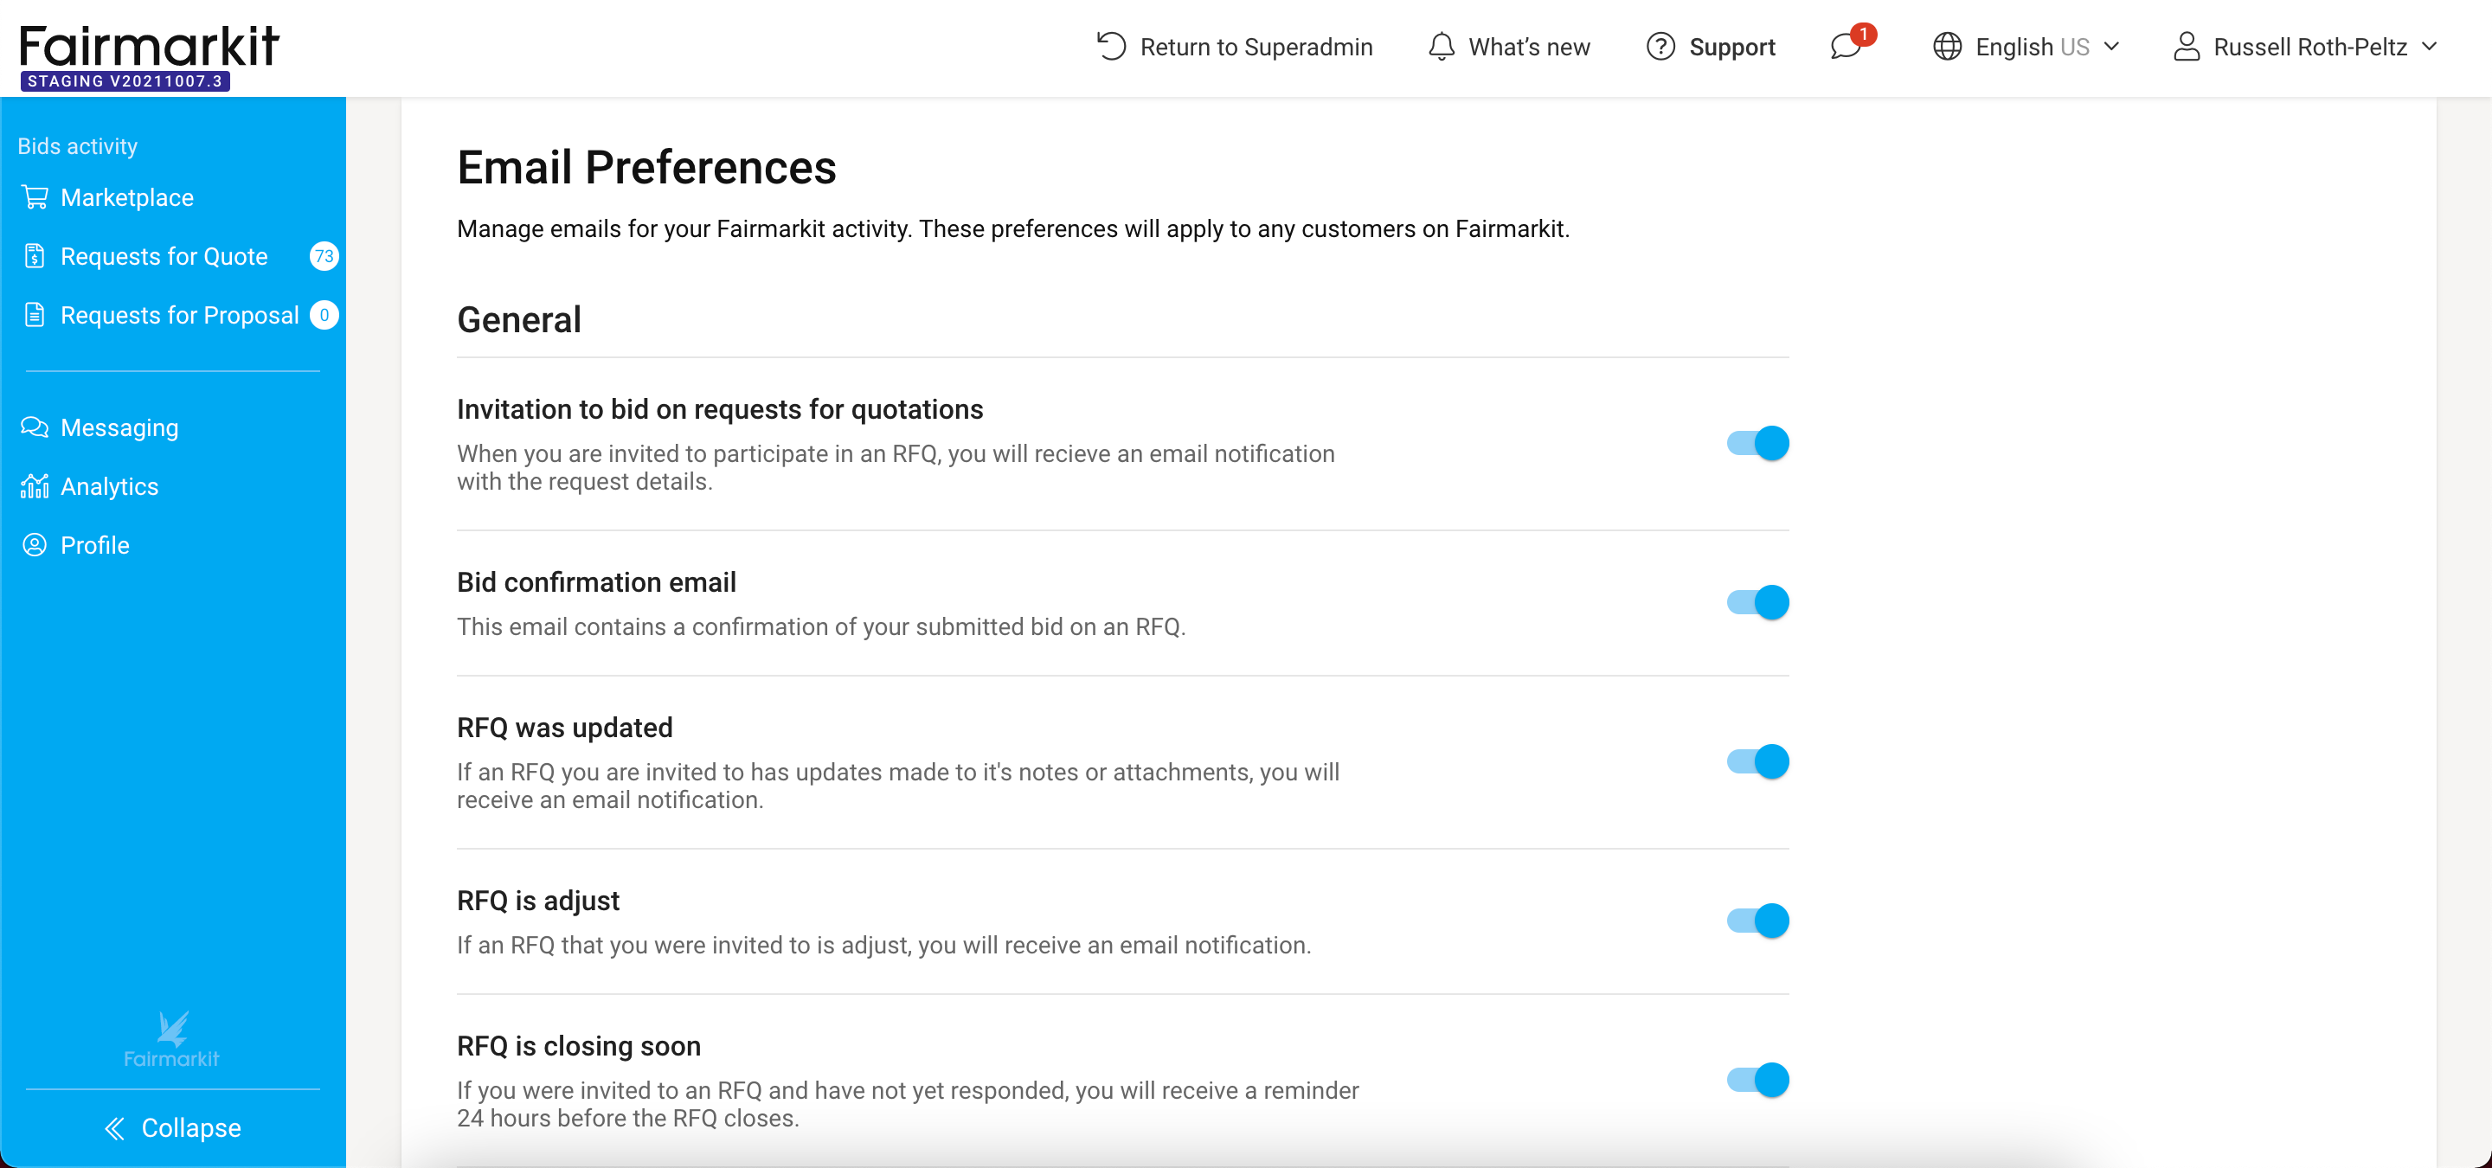Click the Support question mark icon

click(1660, 47)
